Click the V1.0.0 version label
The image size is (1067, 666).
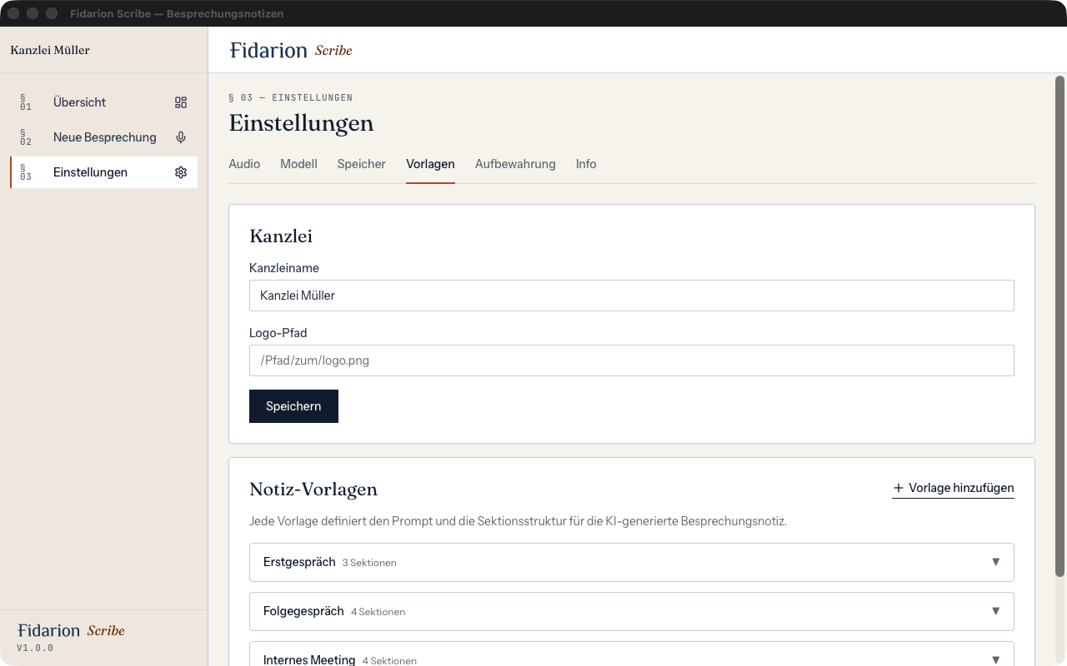click(x=35, y=648)
